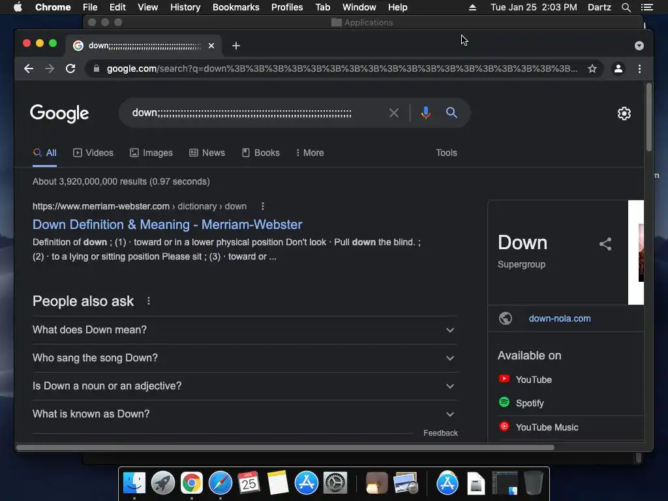Switch to the Videos tab

pyautogui.click(x=93, y=153)
